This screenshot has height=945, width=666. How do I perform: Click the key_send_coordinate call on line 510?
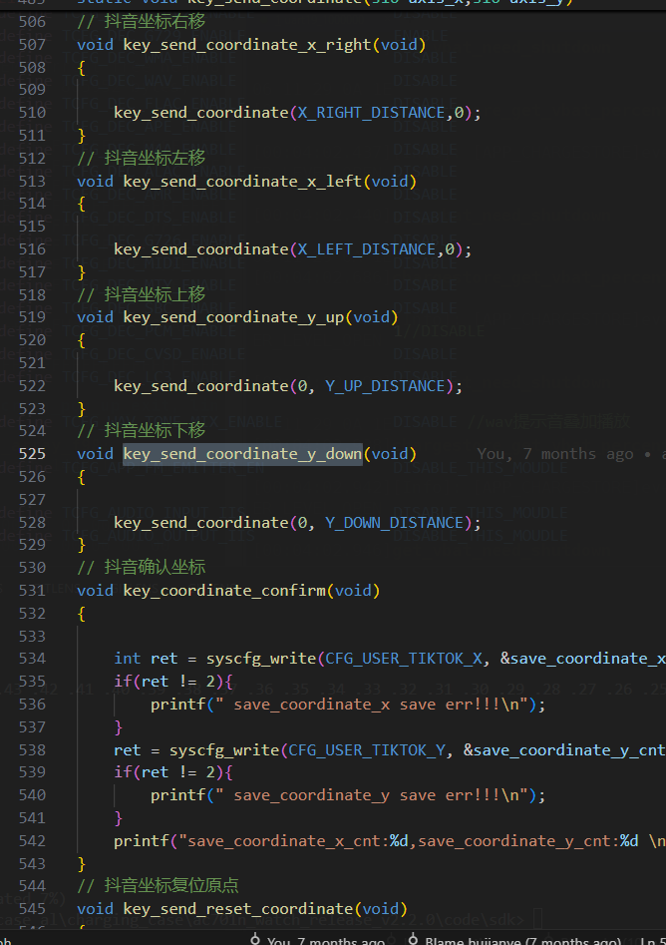[x=201, y=114]
